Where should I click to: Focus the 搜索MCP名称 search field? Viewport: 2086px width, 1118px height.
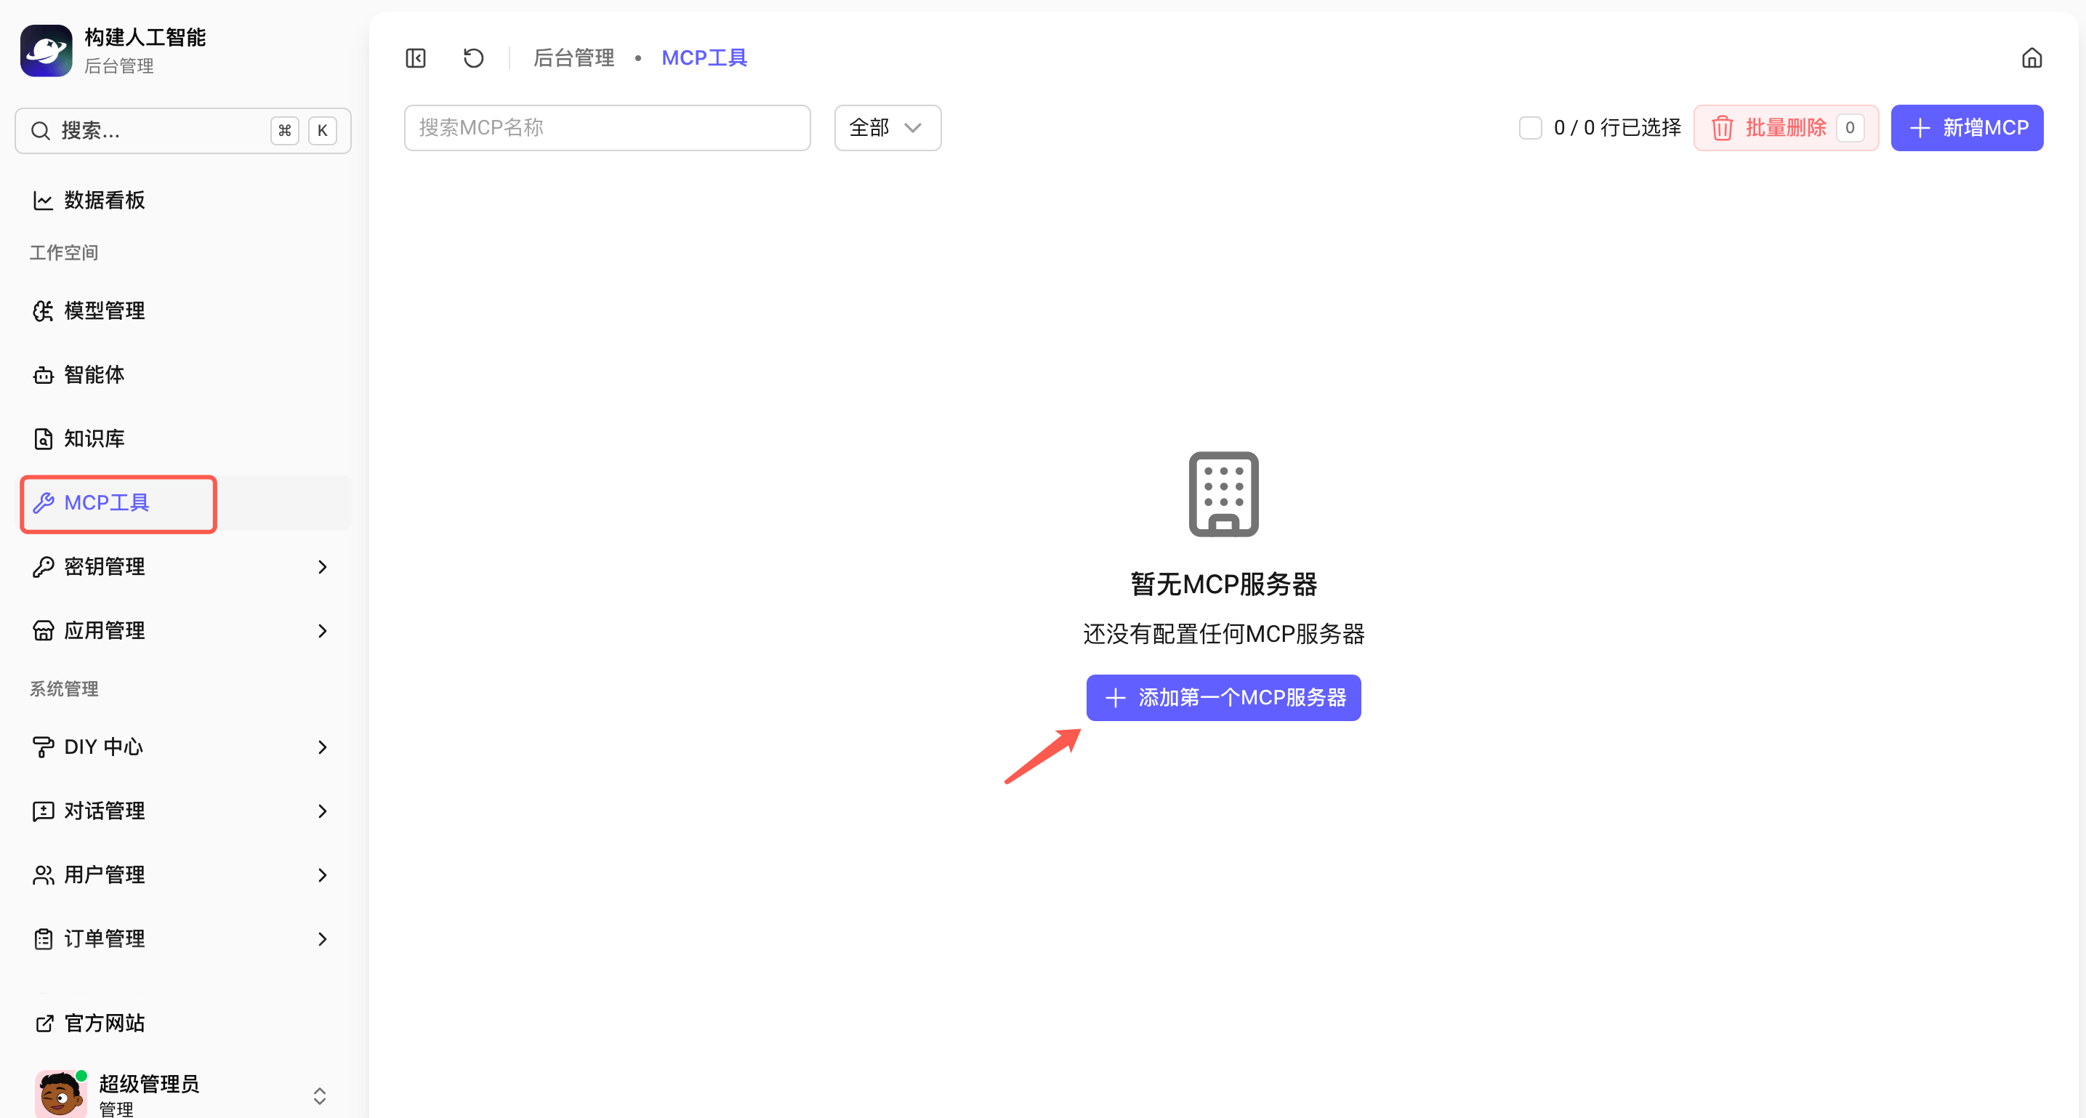click(606, 128)
